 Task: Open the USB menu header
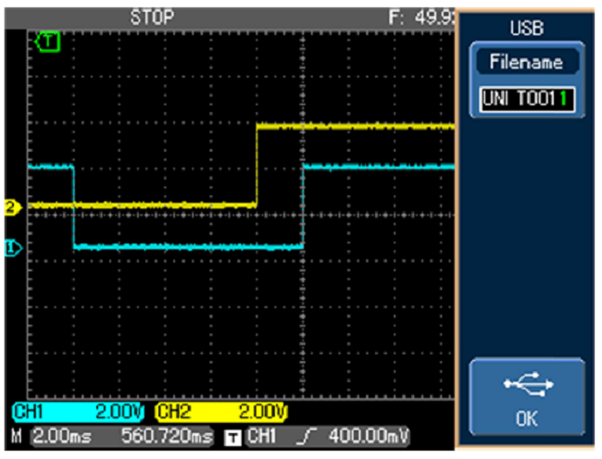526,29
